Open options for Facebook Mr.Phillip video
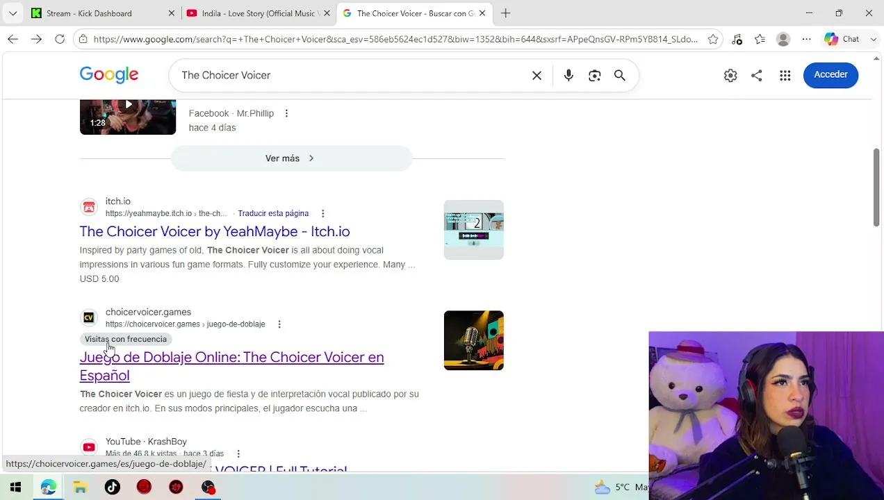 (286, 113)
